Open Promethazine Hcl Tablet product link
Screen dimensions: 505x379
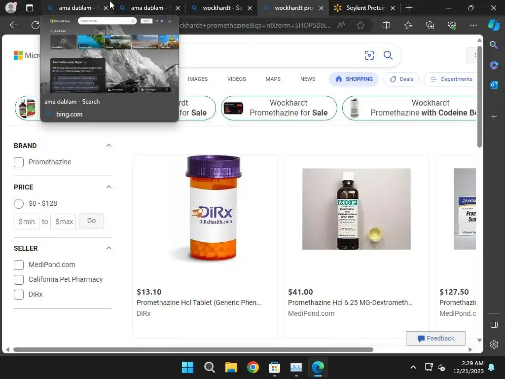199,303
